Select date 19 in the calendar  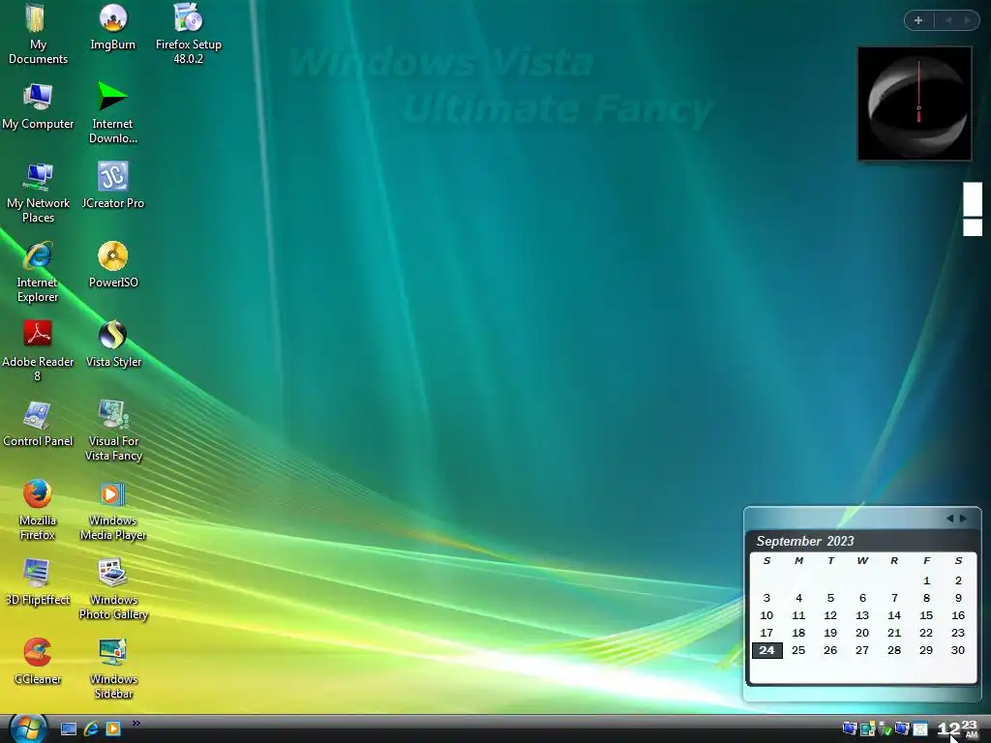830,633
